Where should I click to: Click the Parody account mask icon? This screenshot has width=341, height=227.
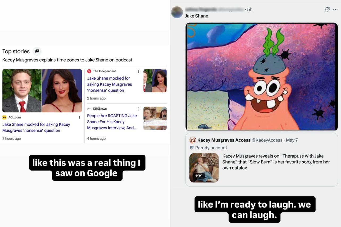point(192,148)
